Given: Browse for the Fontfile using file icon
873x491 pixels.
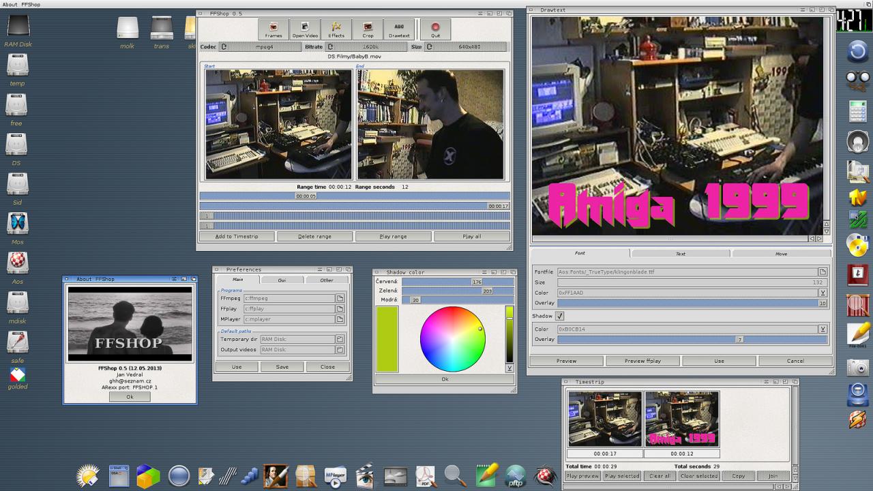Looking at the screenshot, I should 823,271.
